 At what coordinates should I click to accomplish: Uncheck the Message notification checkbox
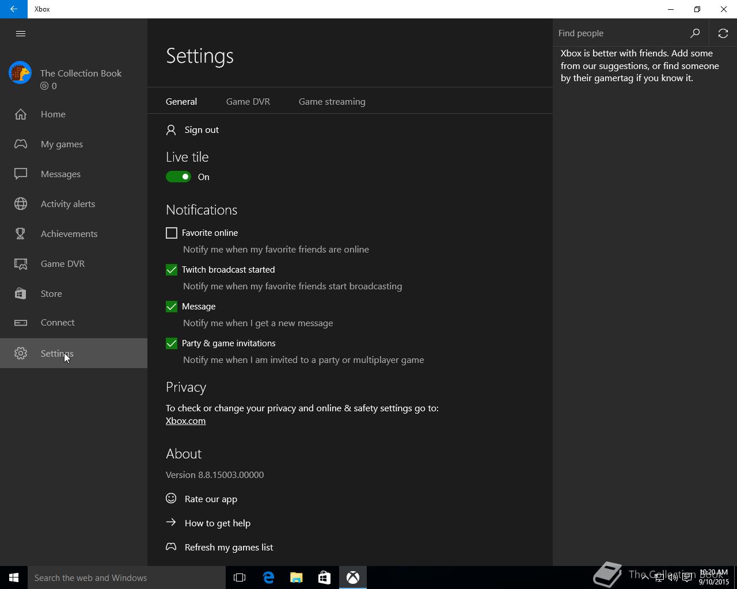coord(172,307)
